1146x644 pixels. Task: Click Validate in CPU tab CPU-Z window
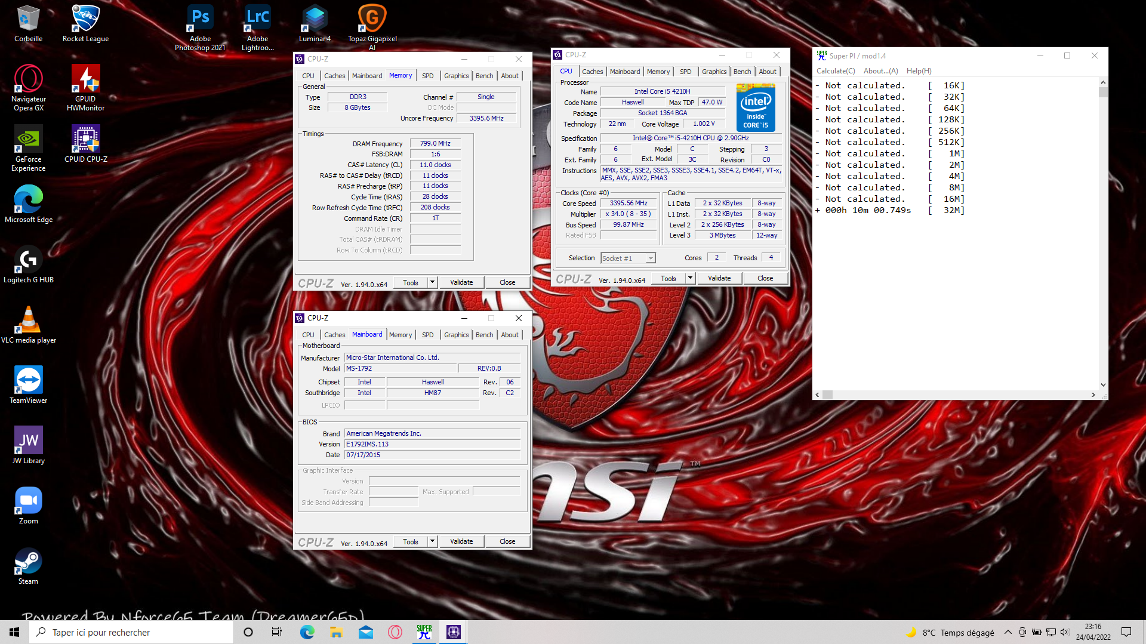click(x=719, y=278)
